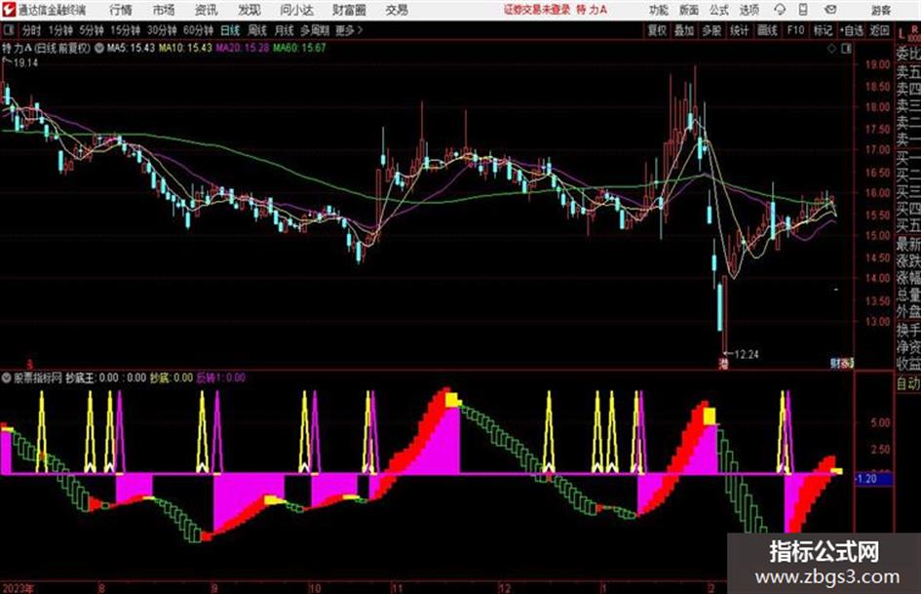Viewport: 921px width, 594px height.
Task: Open the 发现 menu
Action: [x=249, y=10]
